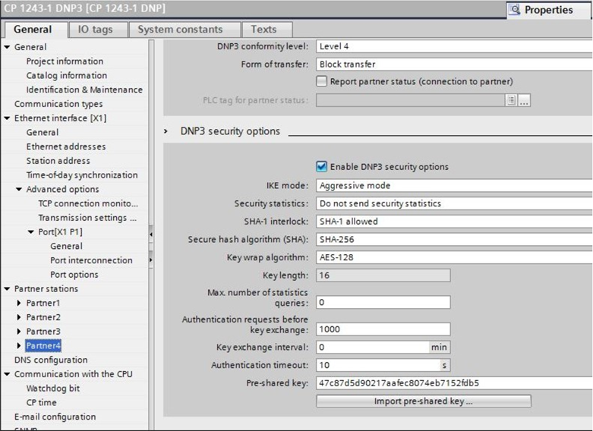The width and height of the screenshot is (593, 431).
Task: Open the IKE mode dropdown
Action: point(453,185)
